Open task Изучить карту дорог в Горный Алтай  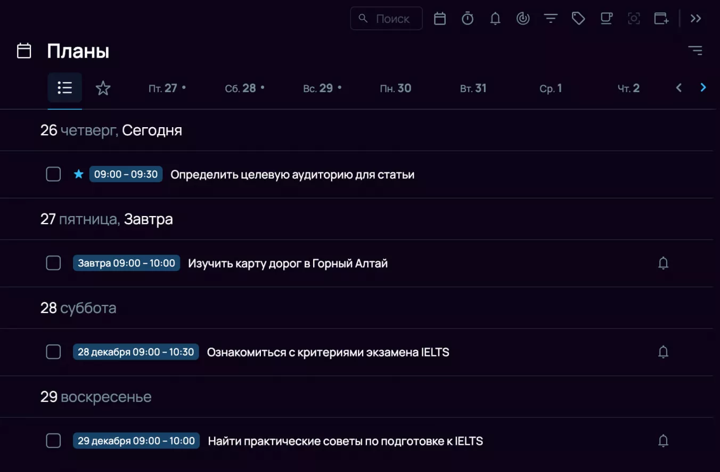(288, 263)
